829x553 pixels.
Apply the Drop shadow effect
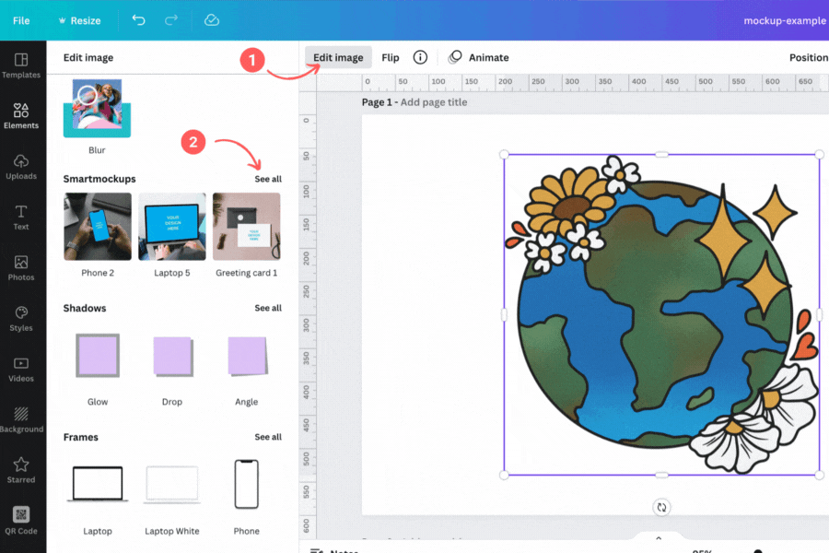172,356
